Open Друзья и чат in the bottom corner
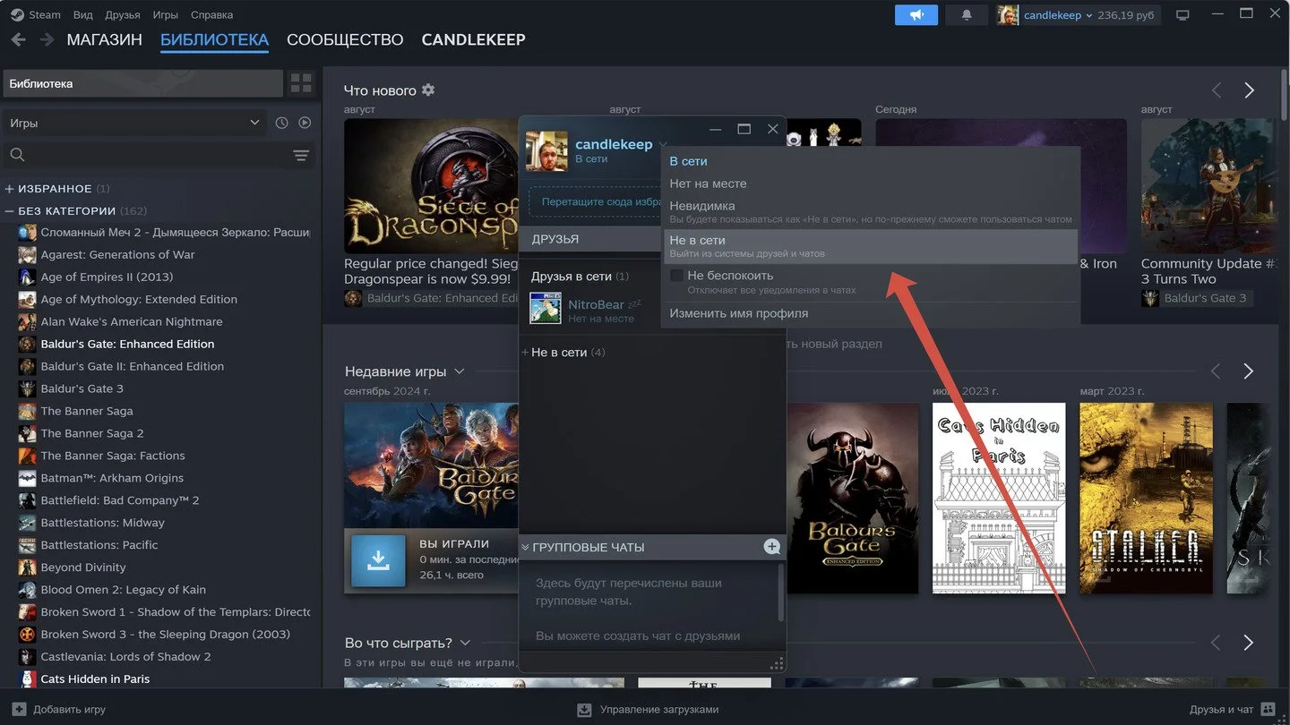Image resolution: width=1290 pixels, height=725 pixels. pyautogui.click(x=1233, y=709)
